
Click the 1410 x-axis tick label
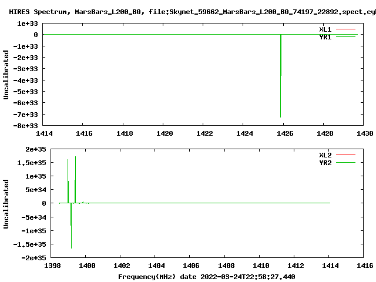click(261, 266)
